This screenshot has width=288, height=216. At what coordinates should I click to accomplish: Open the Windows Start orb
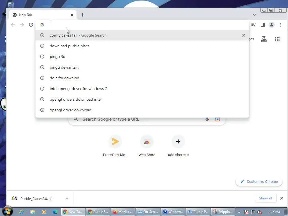[x=7, y=211]
